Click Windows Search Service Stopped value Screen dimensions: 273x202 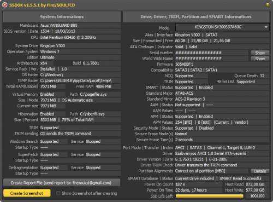pos(93,142)
